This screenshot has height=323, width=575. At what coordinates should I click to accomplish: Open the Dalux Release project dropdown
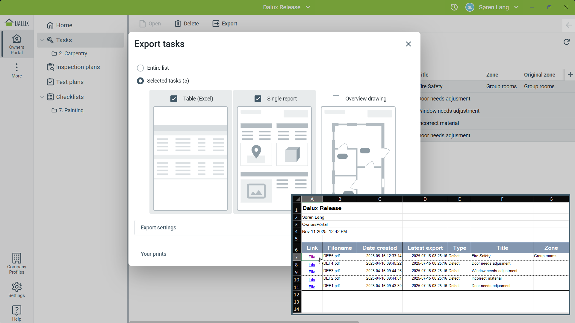click(x=287, y=7)
